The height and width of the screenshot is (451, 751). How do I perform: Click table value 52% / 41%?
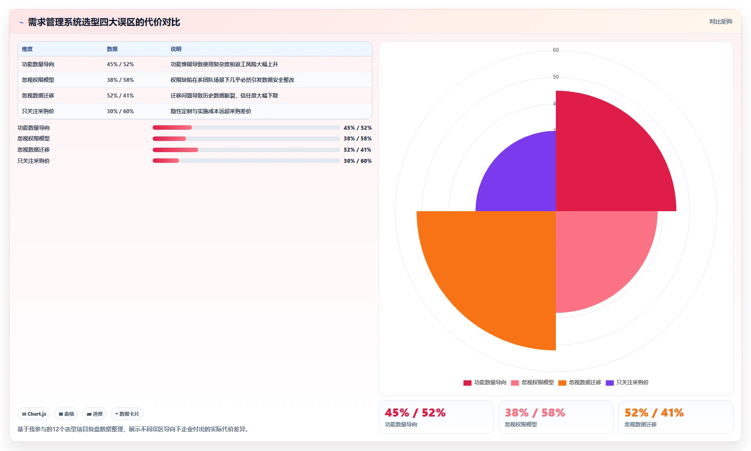(x=120, y=96)
